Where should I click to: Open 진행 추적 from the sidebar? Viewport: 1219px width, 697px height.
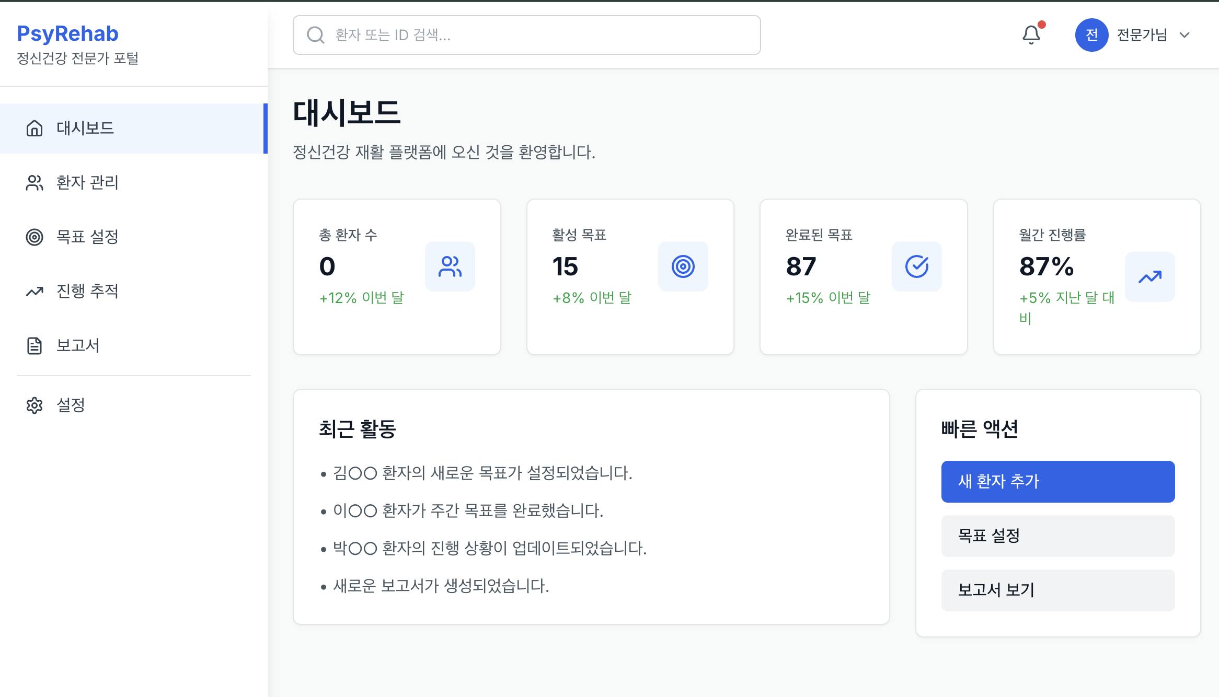coord(134,291)
